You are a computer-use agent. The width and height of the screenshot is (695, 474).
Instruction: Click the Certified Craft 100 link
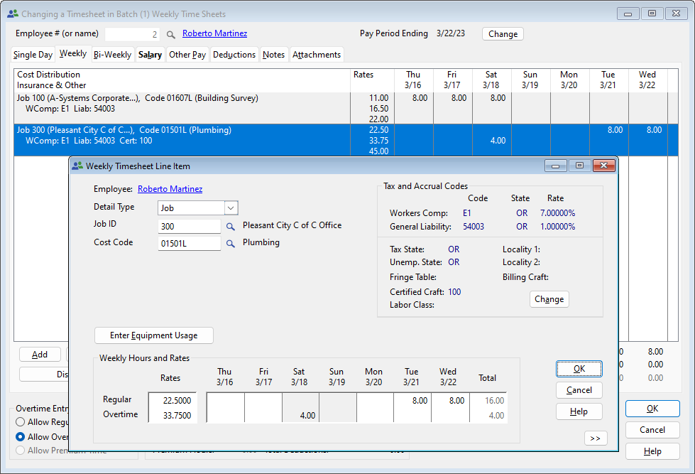point(454,291)
